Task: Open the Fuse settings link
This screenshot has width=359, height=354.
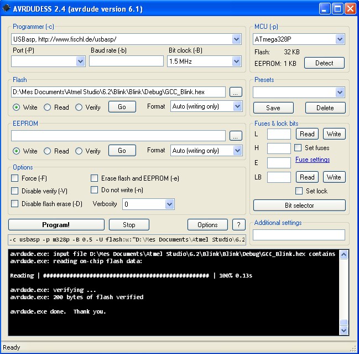Action: (x=313, y=160)
